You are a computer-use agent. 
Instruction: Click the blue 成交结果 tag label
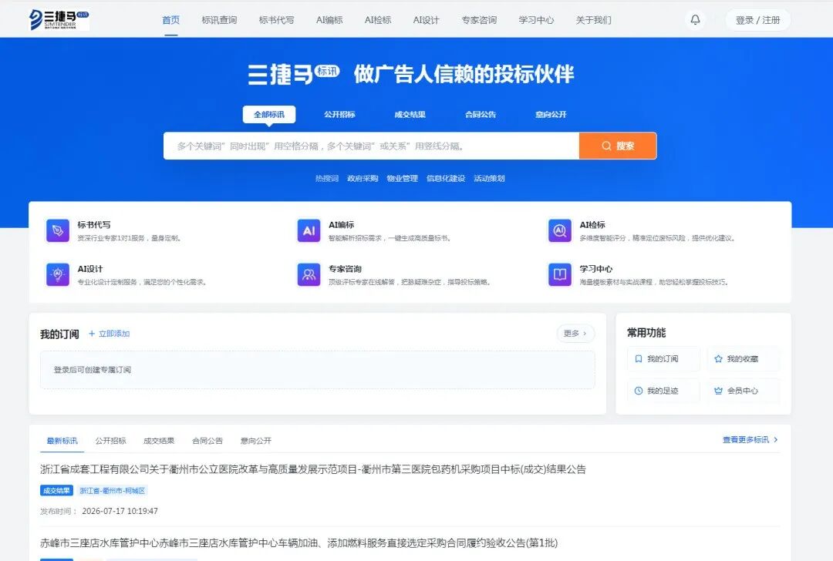tap(56, 490)
